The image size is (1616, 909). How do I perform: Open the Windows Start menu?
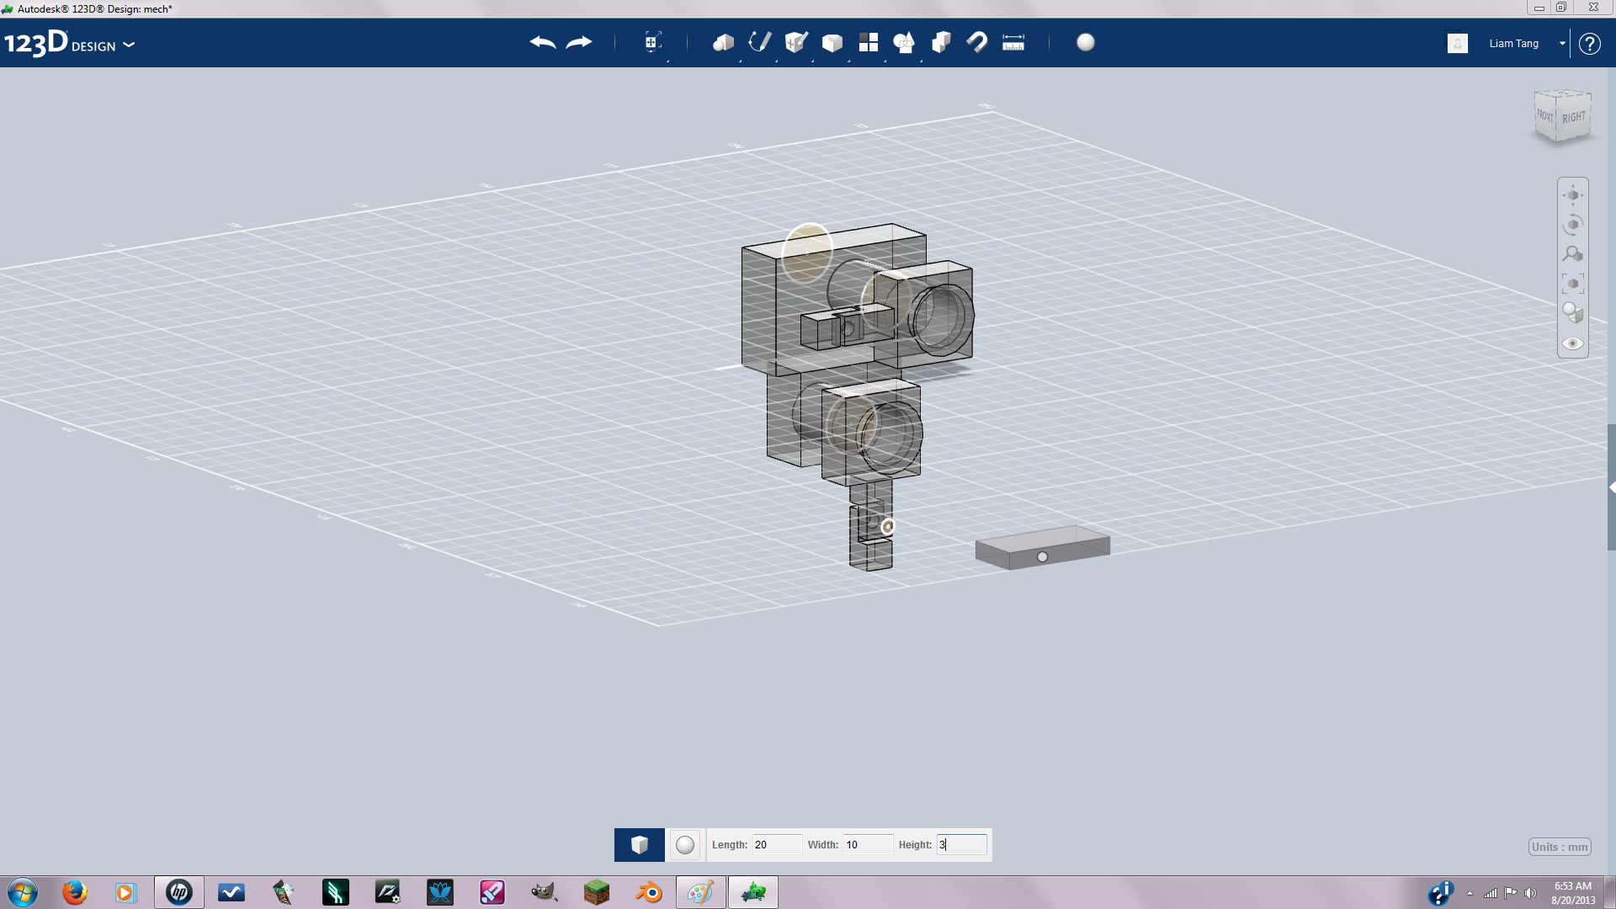click(x=22, y=892)
